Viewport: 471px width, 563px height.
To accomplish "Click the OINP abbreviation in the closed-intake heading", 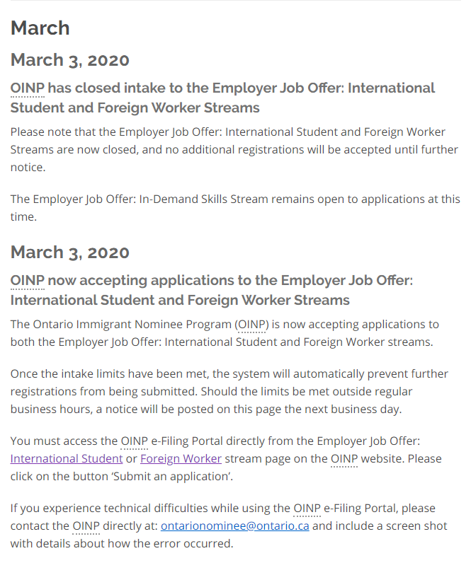I will click(28, 88).
